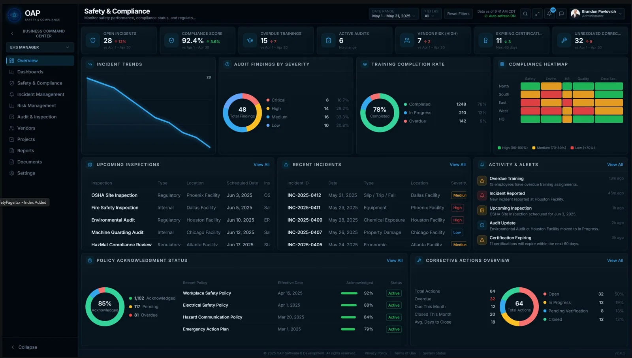This screenshot has height=358, width=632.
Task: Open Privacy Policy footer link
Action: (x=376, y=353)
